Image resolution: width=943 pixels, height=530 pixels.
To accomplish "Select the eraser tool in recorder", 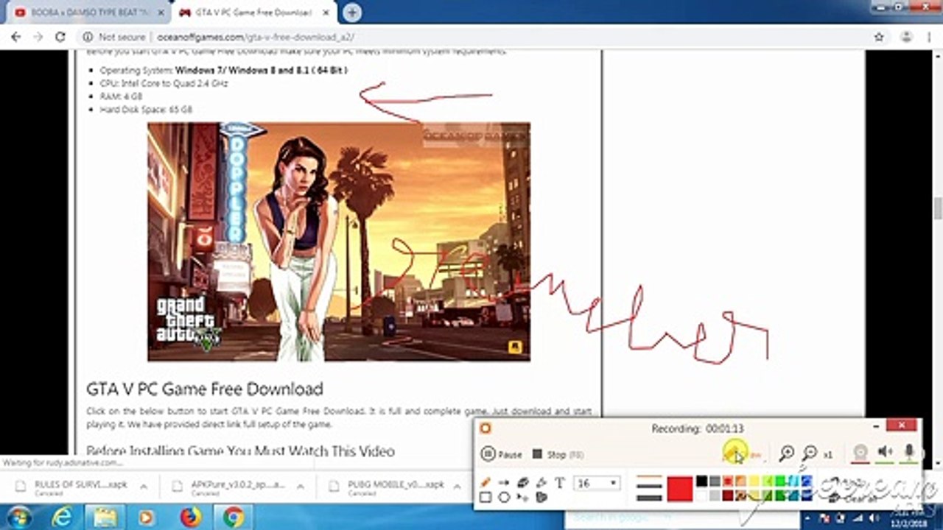I will click(x=522, y=483).
